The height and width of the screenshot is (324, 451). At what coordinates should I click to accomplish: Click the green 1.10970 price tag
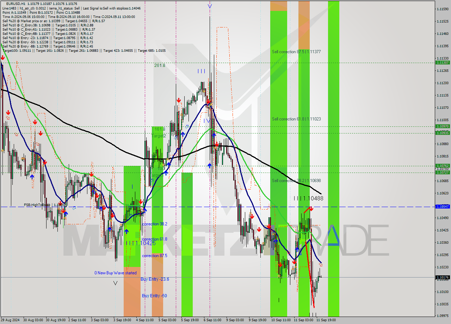pyautogui.click(x=443, y=126)
